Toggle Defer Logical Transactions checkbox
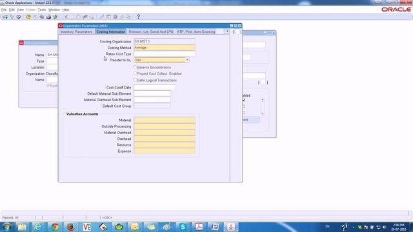Image resolution: width=413 pixels, height=232 pixels. pos(135,80)
